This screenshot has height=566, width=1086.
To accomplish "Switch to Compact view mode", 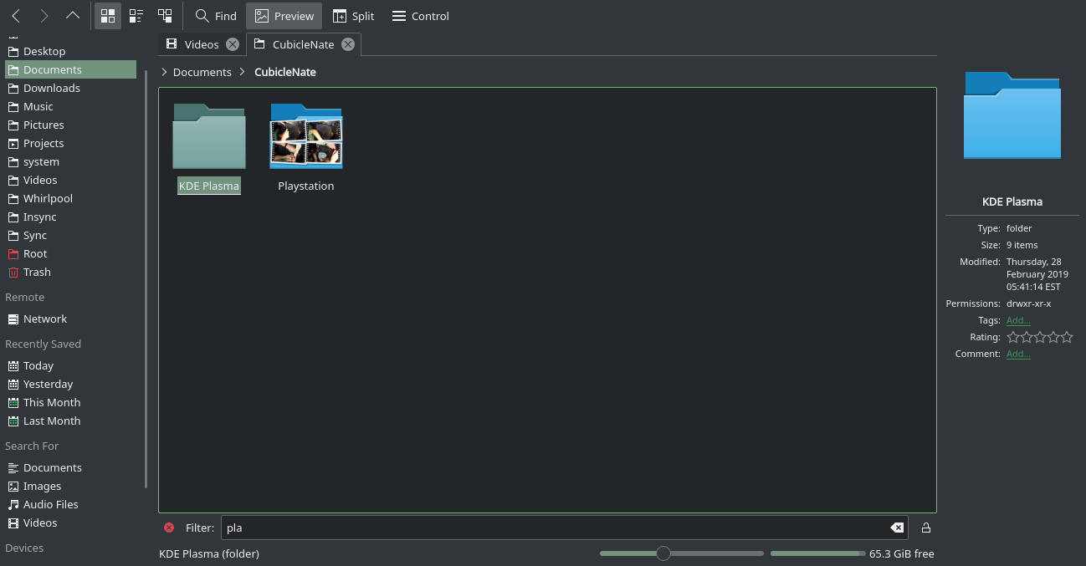I will pos(136,15).
